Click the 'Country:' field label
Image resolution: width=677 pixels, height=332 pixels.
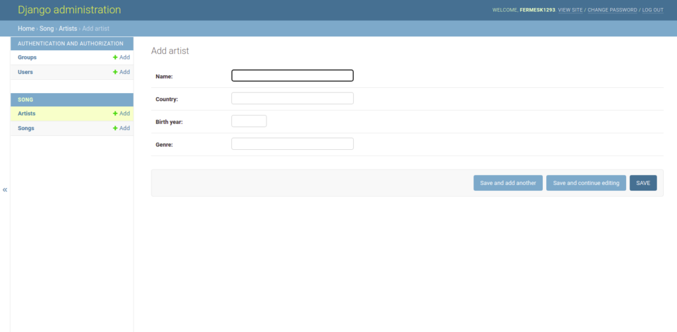(x=167, y=99)
